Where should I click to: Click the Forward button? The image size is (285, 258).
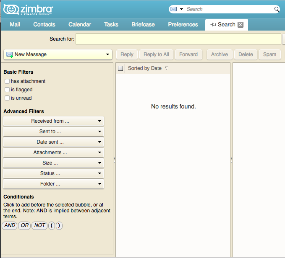(188, 54)
